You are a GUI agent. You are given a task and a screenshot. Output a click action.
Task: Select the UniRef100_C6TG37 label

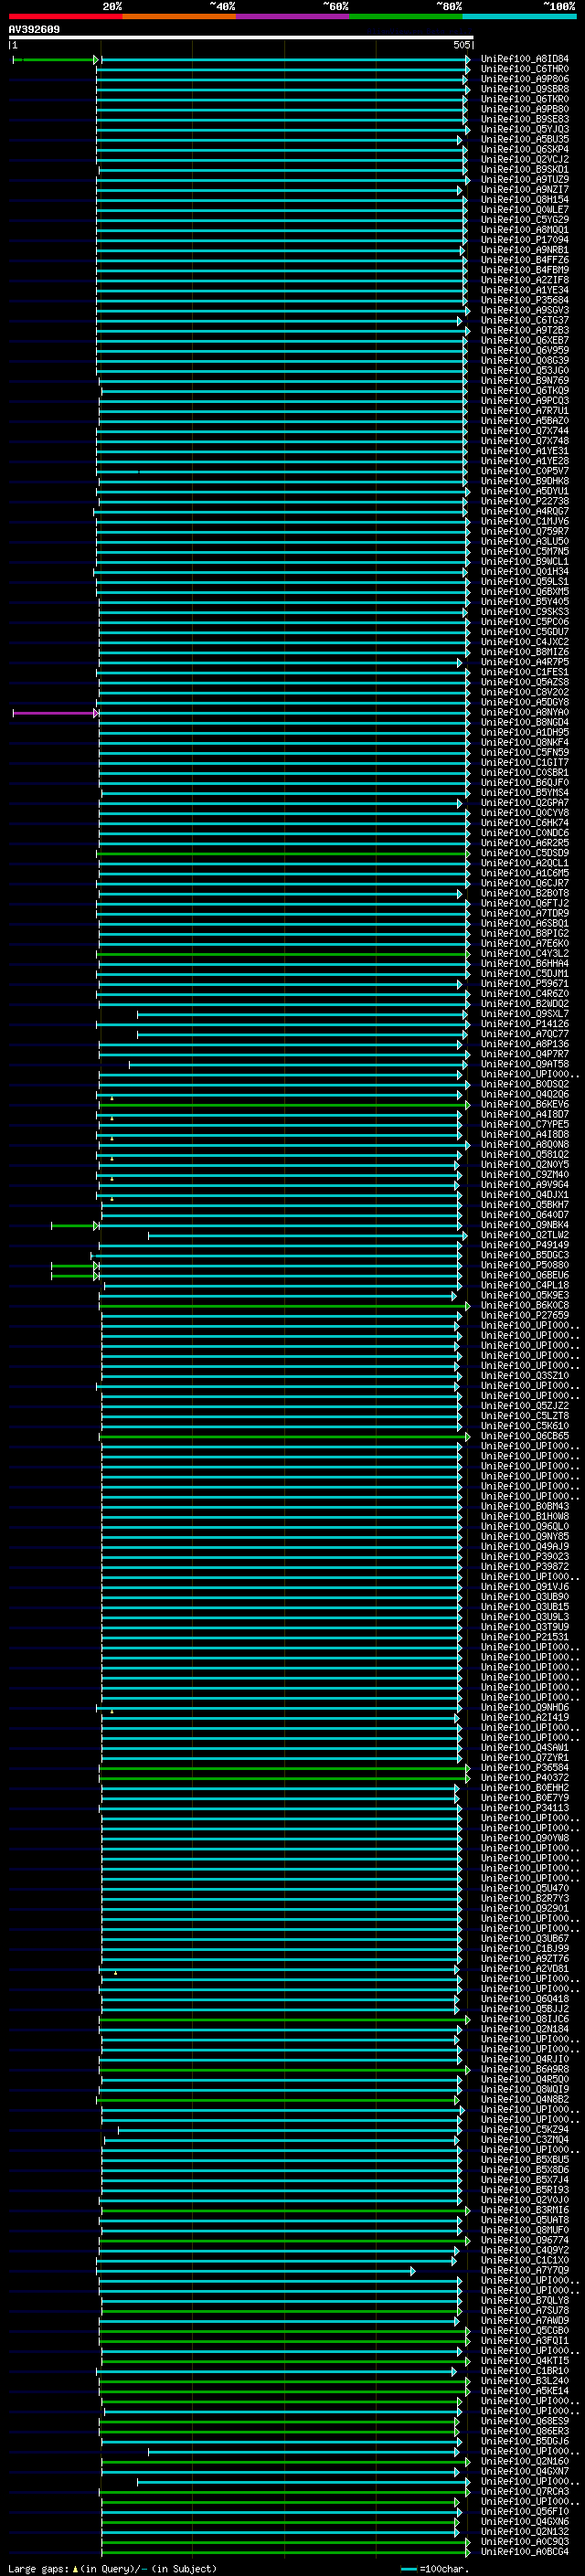(525, 320)
